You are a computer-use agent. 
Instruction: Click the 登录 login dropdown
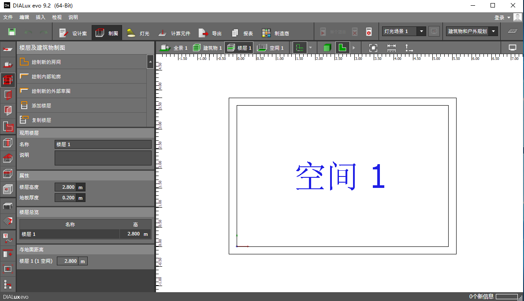(502, 17)
